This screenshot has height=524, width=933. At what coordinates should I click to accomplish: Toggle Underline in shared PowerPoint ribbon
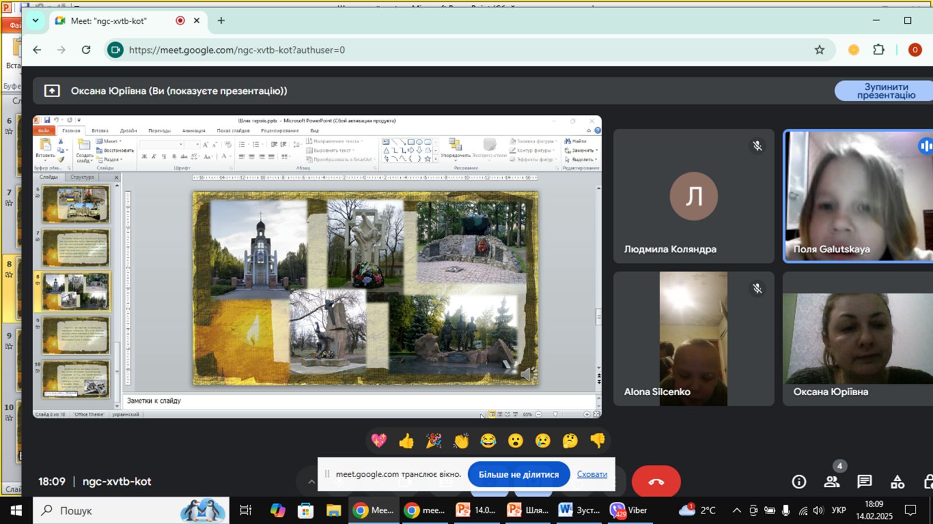point(164,157)
